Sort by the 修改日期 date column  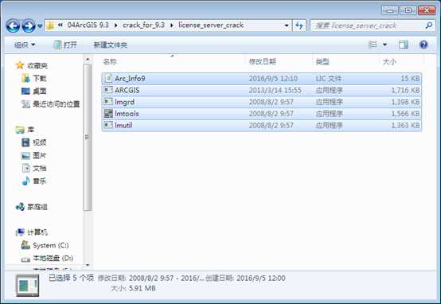click(262, 61)
